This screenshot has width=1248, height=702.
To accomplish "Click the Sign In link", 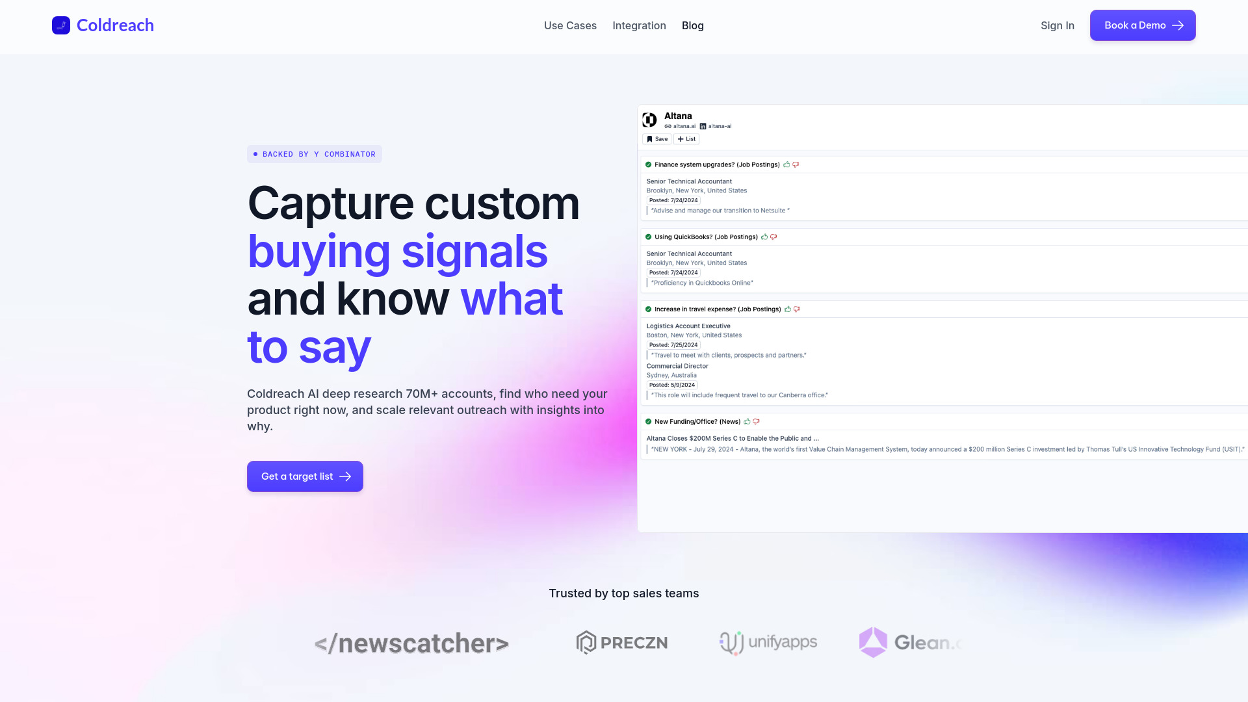I will coord(1057,25).
